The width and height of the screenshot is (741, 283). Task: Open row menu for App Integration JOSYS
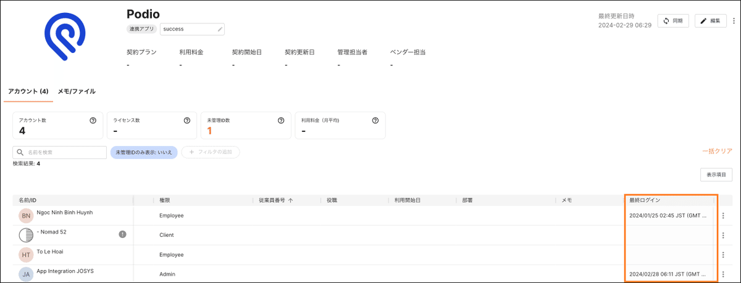[x=723, y=274]
